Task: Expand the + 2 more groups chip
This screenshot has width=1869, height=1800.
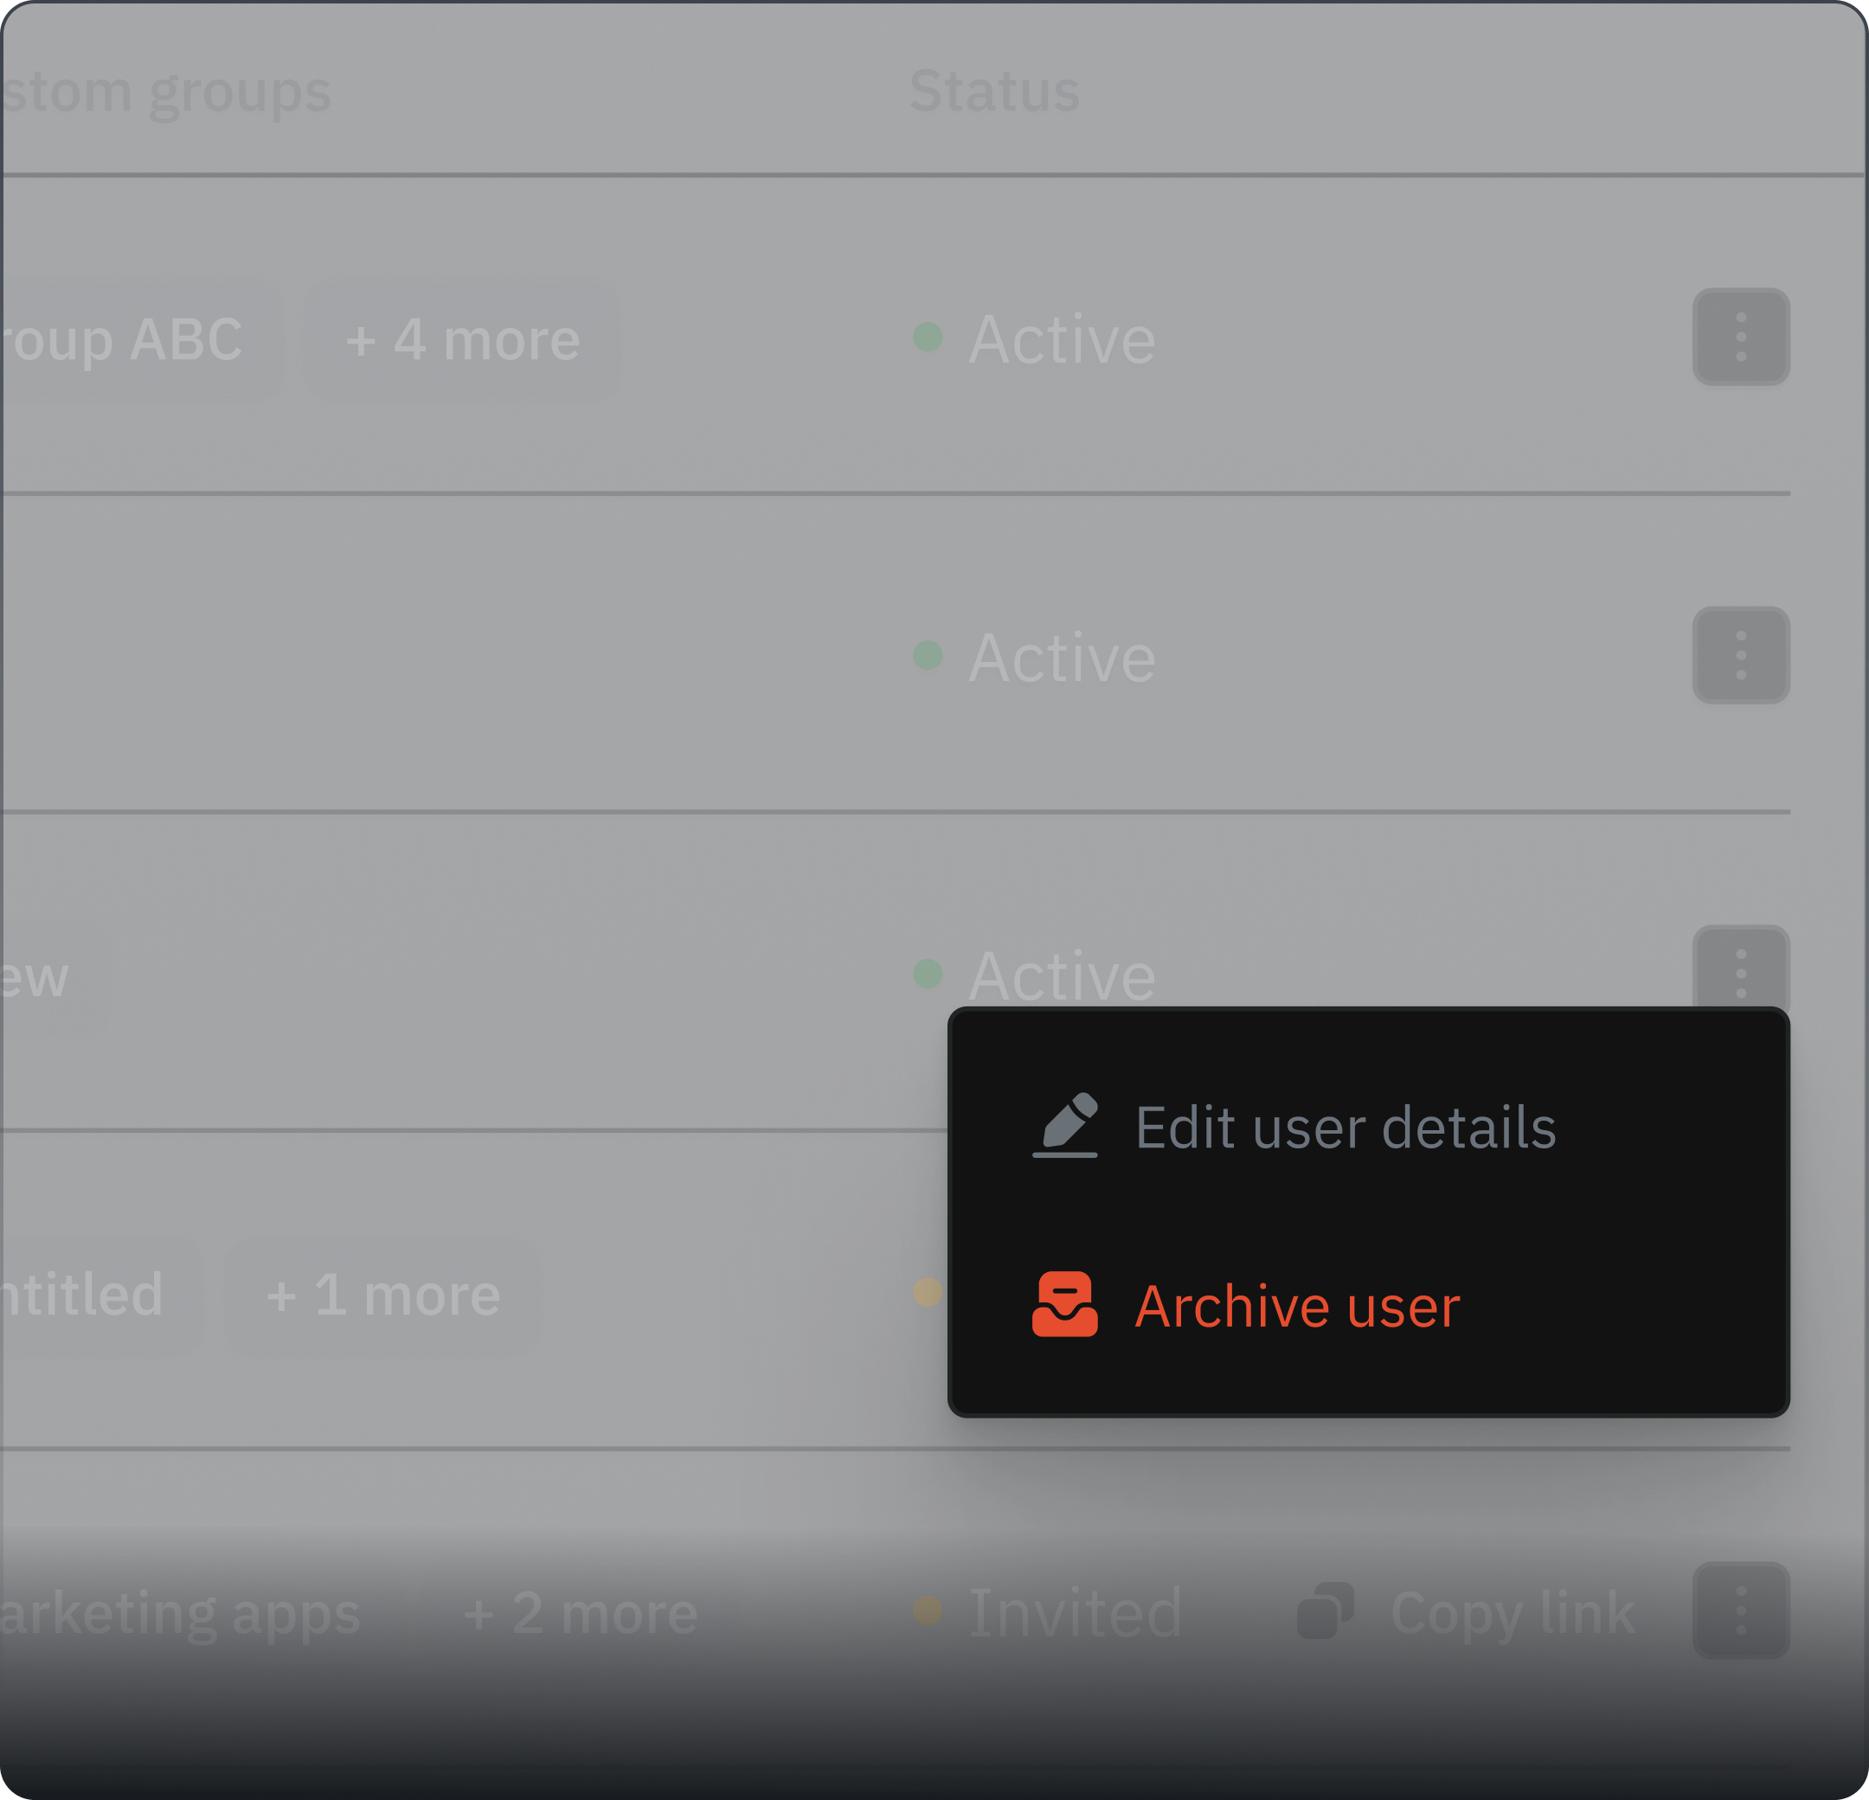Action: (x=581, y=1613)
